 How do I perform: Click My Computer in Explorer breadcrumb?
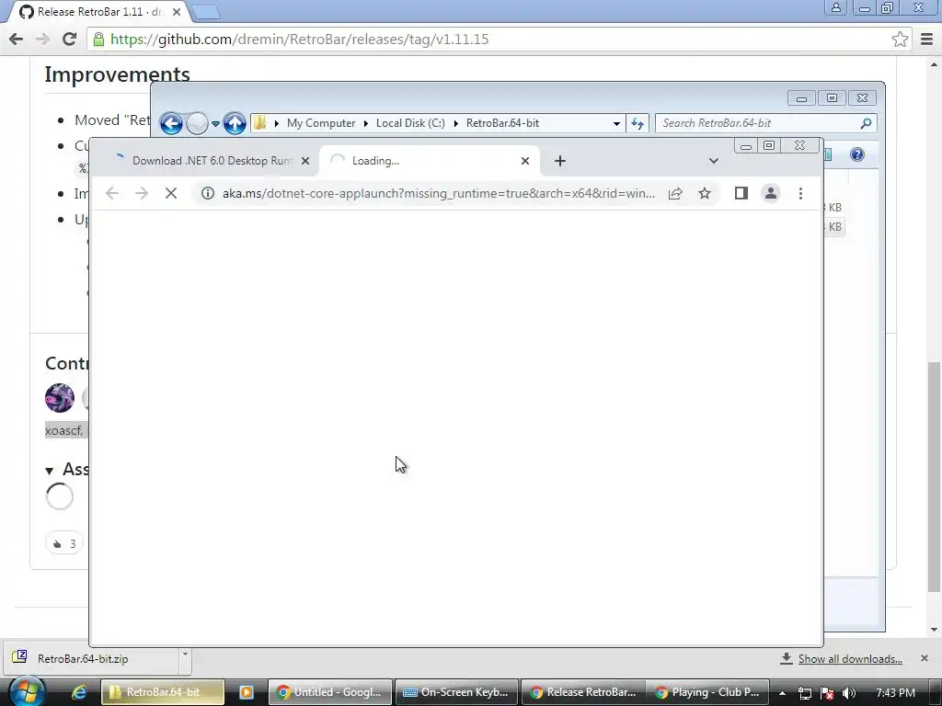[x=321, y=123]
